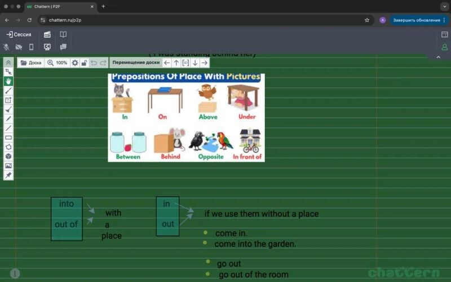Collapse the left drawing toolbar

click(x=8, y=63)
